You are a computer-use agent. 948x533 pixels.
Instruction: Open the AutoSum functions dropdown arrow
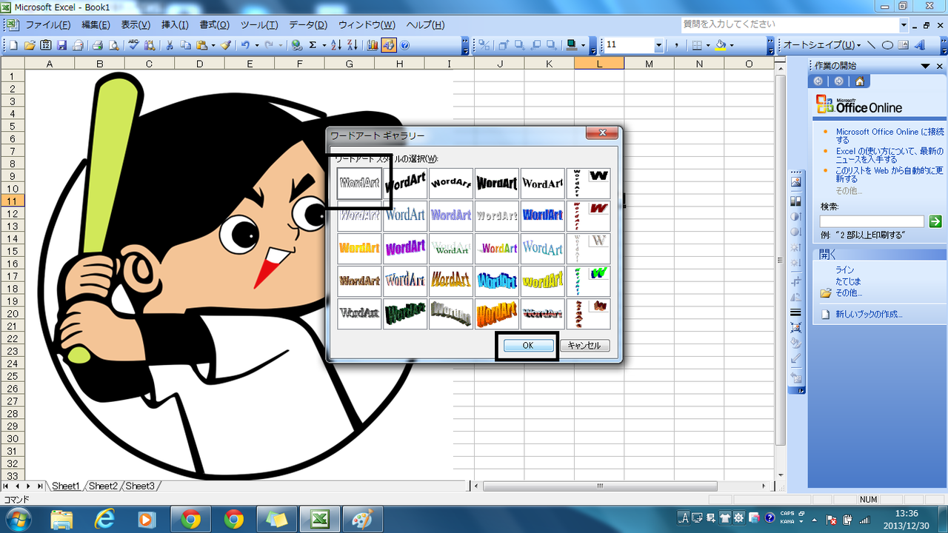click(324, 45)
